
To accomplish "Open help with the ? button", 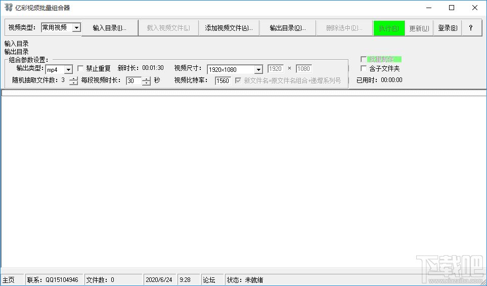I will (x=471, y=28).
